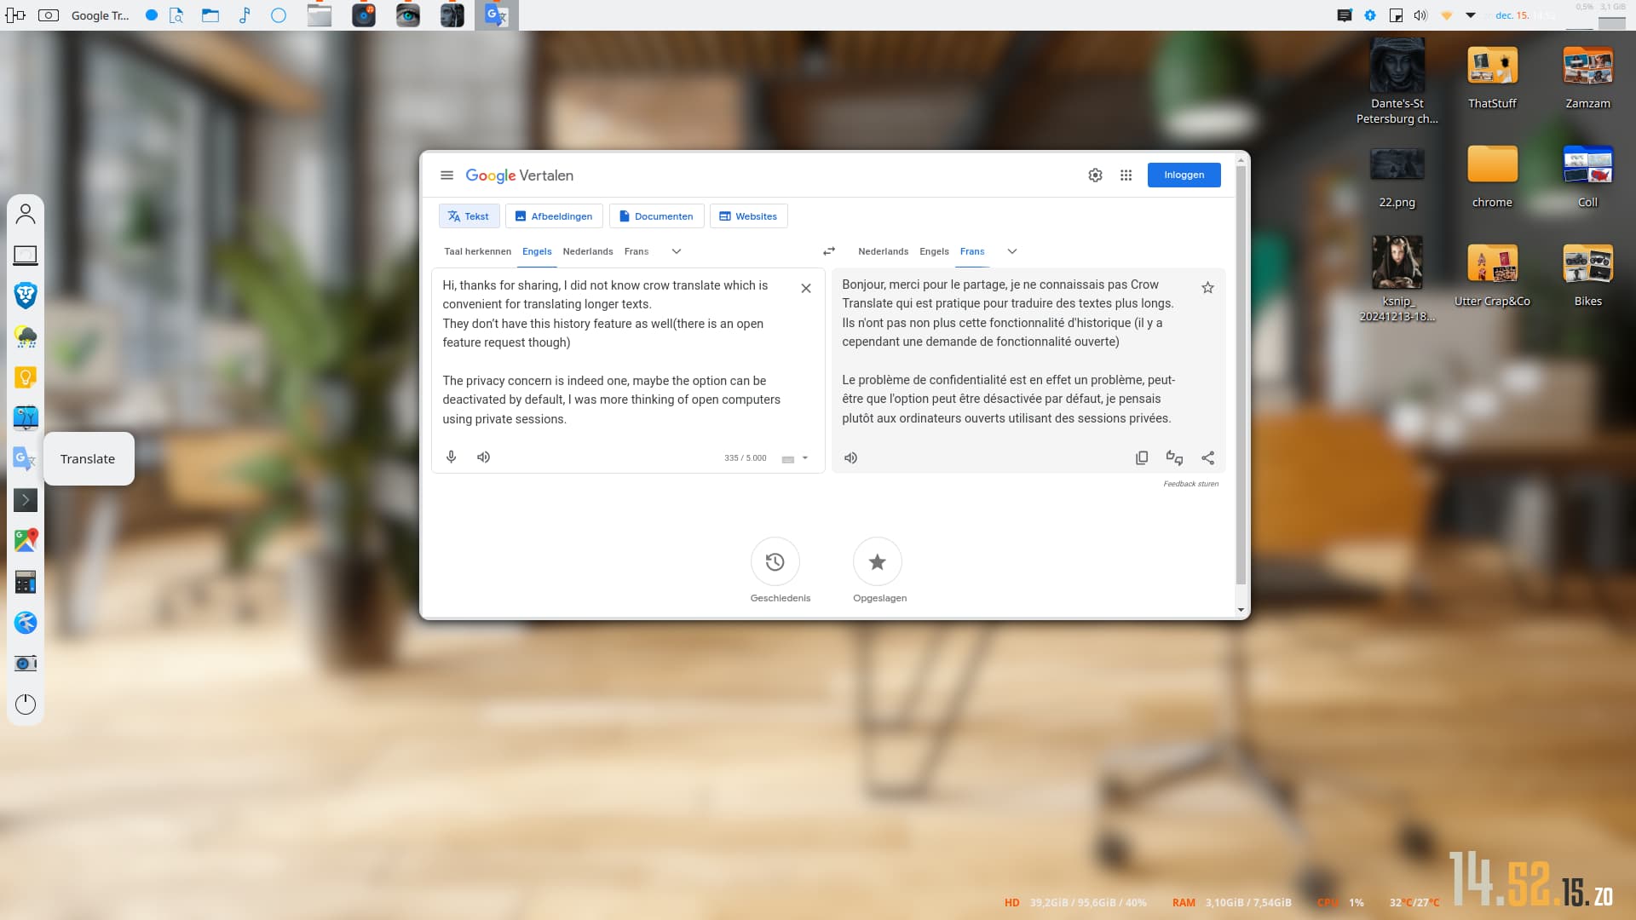The height and width of the screenshot is (920, 1636).
Task: Open the file manager icon in top panel
Action: click(x=210, y=15)
